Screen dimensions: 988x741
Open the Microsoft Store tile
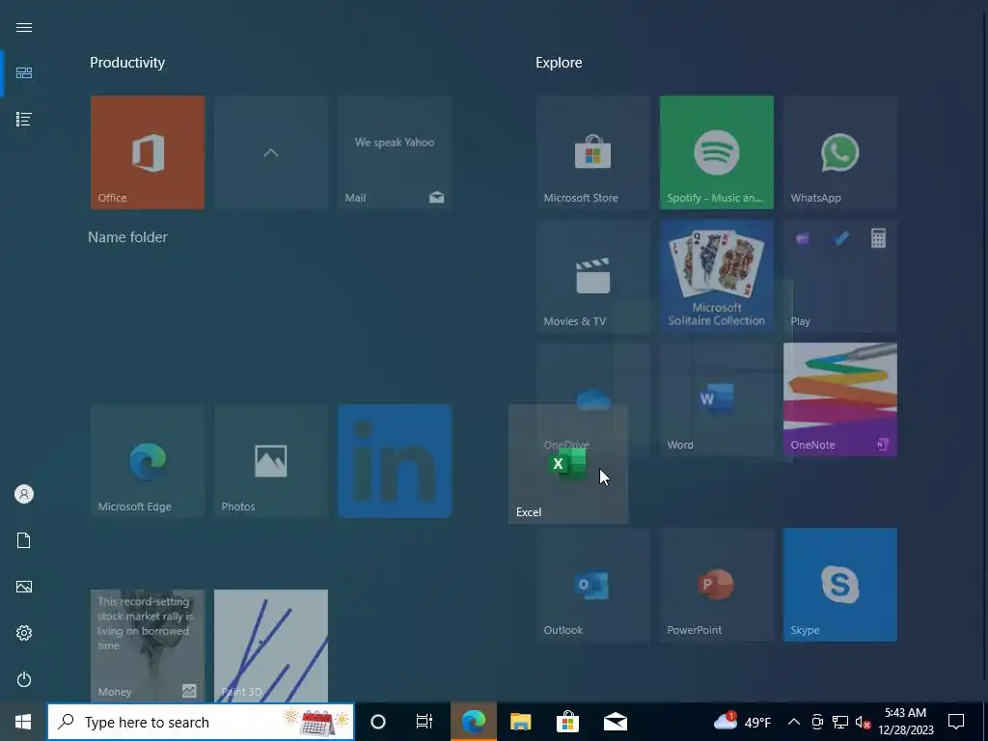[593, 151]
